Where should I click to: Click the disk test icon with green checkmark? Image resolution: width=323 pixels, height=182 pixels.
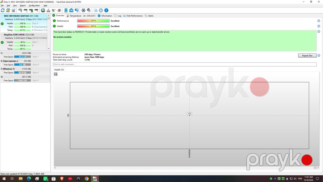click(31, 10)
